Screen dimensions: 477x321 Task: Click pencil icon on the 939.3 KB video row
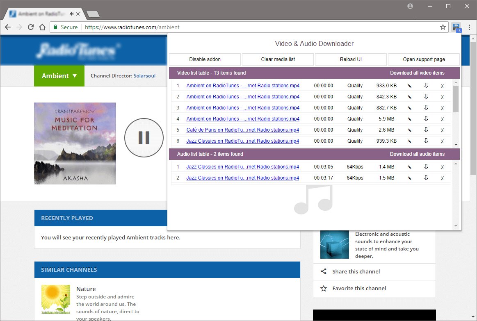409,141
